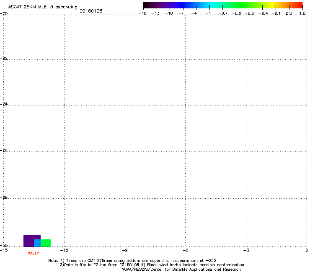Click longitude axis label -6
The width and height of the screenshot is (310, 272).
pyautogui.click(x=185, y=250)
